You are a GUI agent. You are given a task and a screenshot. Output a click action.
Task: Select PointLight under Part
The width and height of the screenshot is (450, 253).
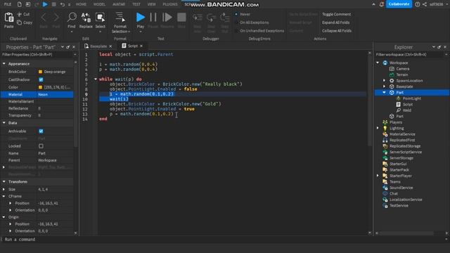[x=411, y=98]
